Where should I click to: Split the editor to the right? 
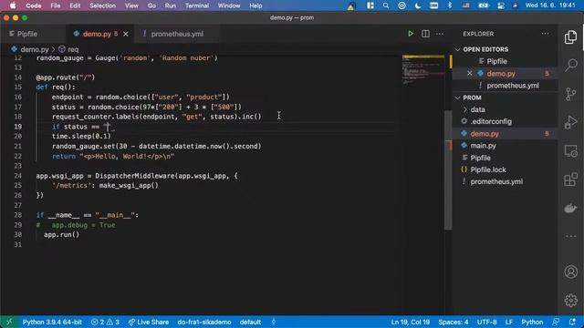[425, 34]
